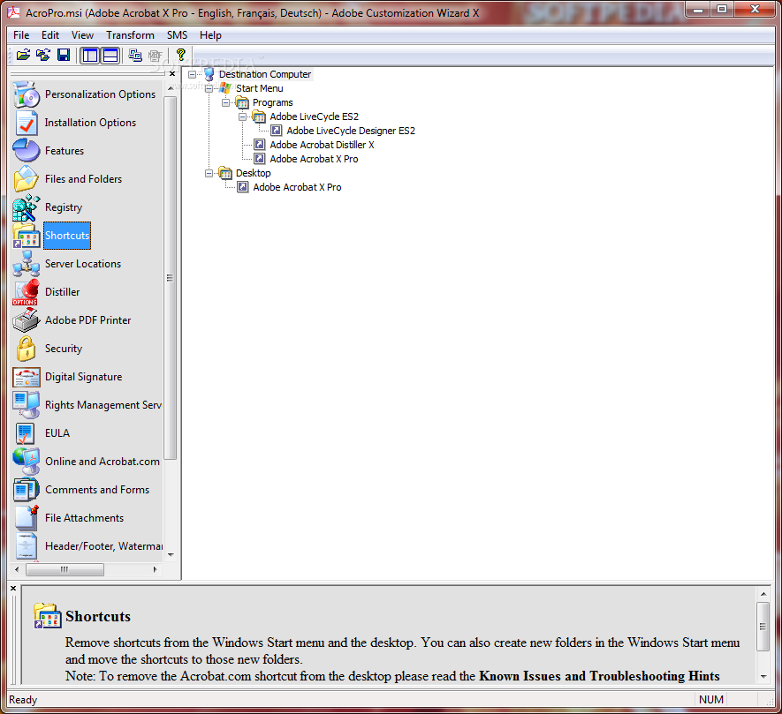
Task: Open the Features pie chart icon
Action: point(27,150)
